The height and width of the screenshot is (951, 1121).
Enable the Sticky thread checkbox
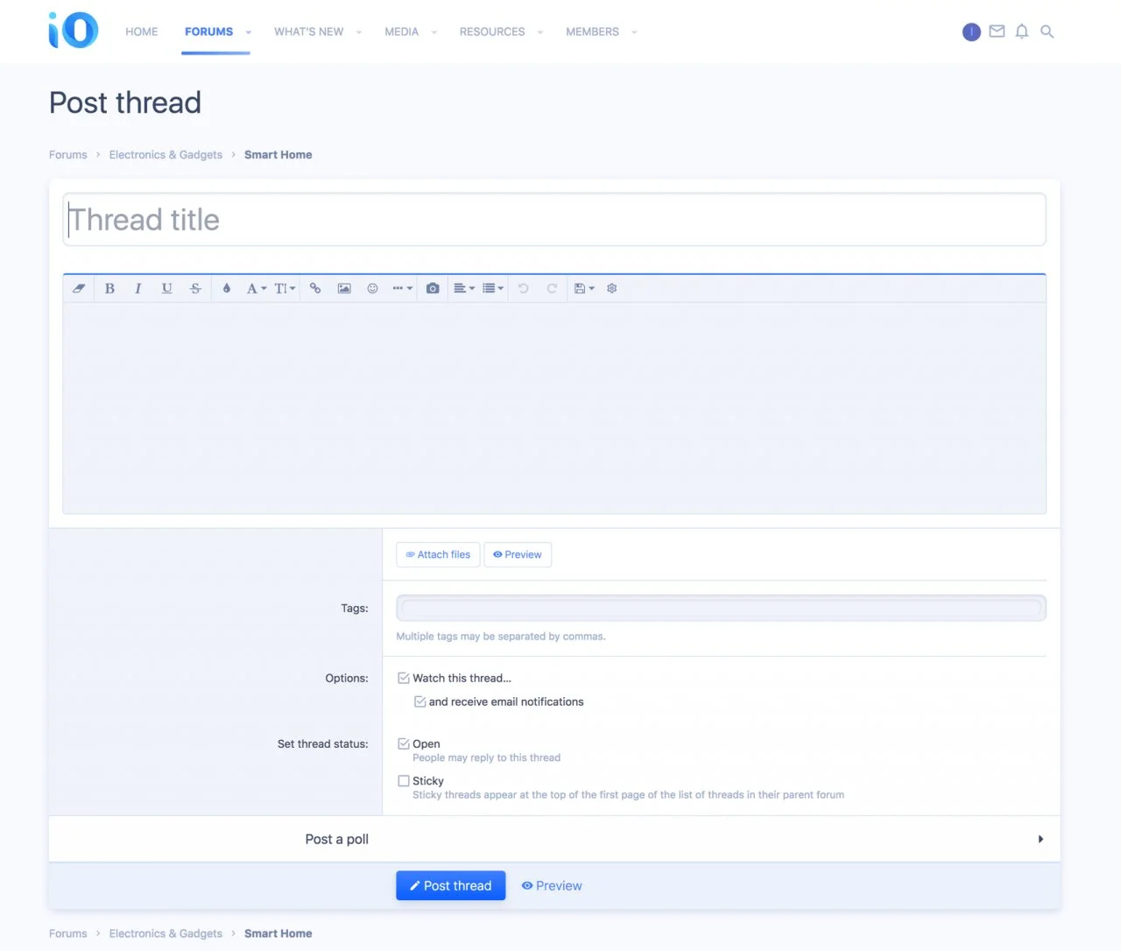pos(404,780)
